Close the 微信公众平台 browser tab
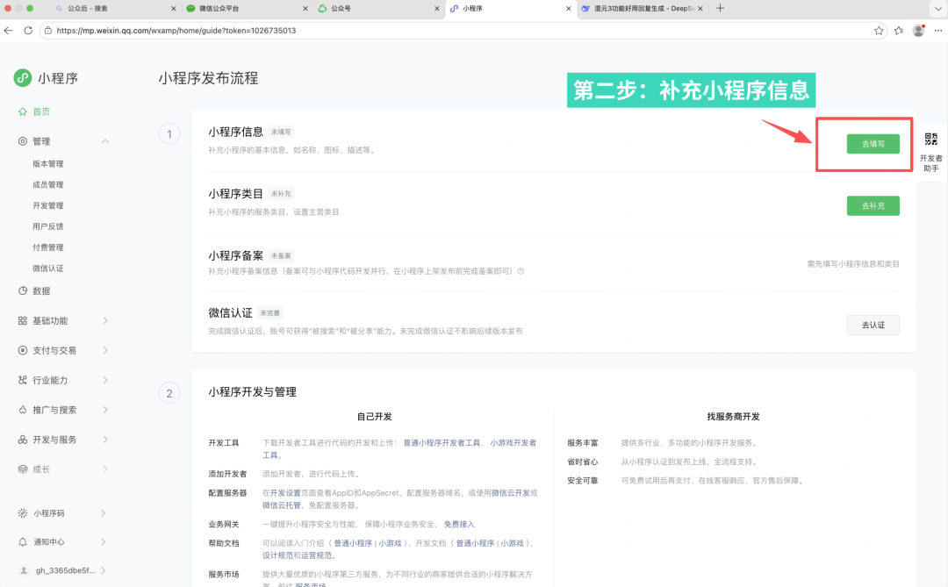 [305, 9]
